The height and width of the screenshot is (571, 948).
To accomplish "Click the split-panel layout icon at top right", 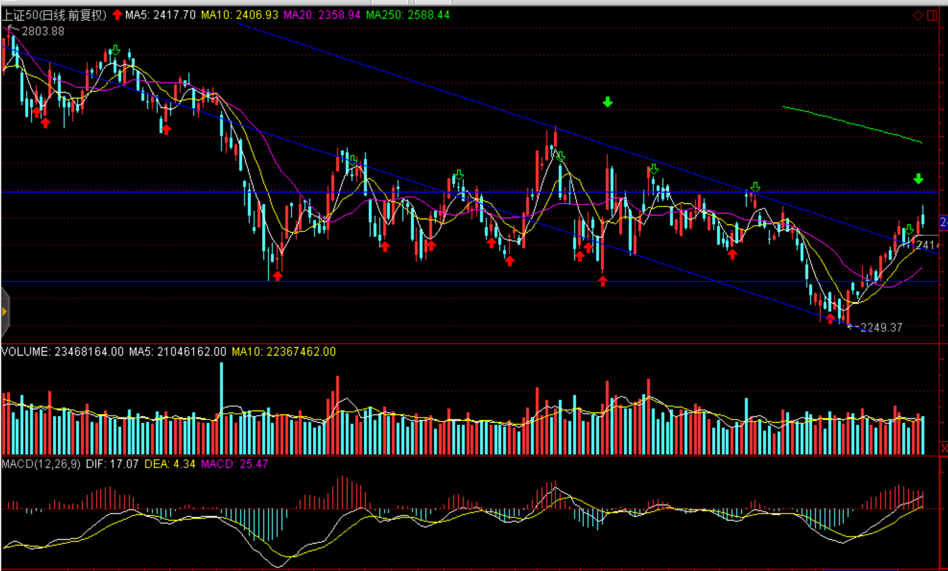I will click(x=931, y=15).
